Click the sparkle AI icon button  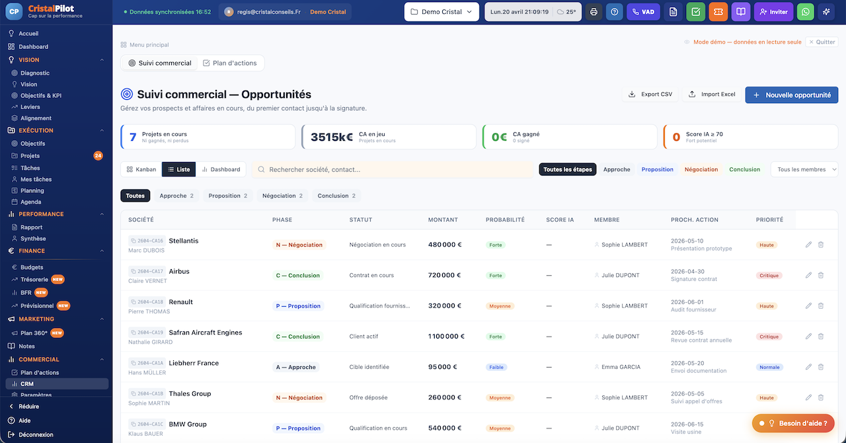[826, 12]
